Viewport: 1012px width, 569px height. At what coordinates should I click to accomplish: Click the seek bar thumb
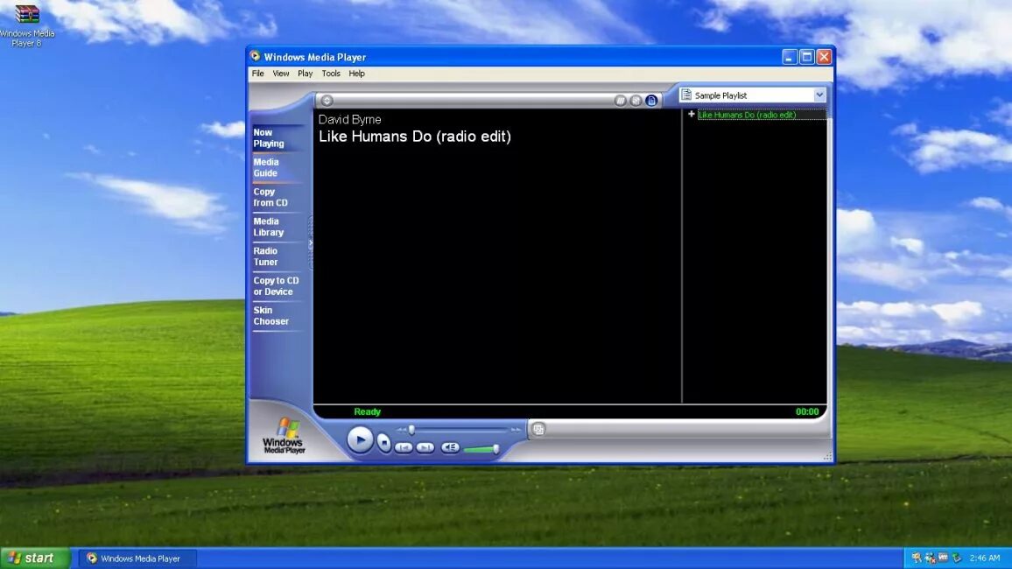[411, 430]
